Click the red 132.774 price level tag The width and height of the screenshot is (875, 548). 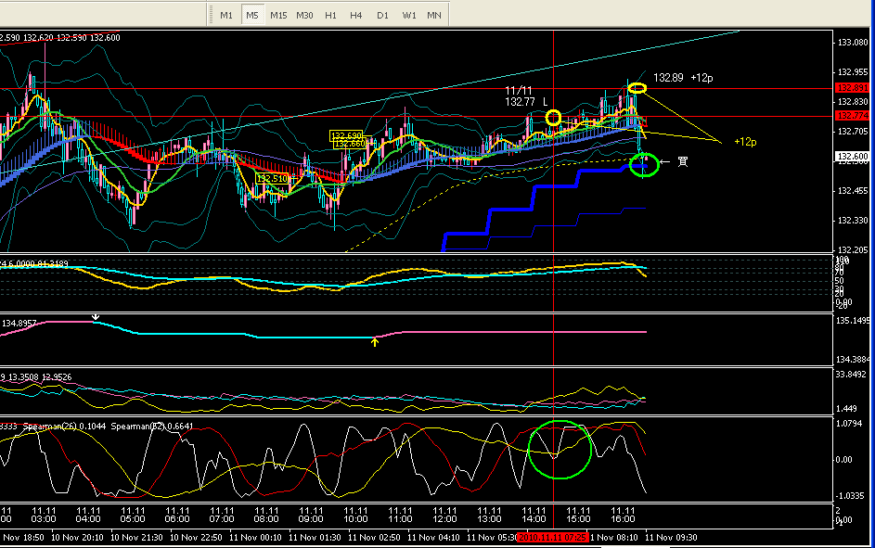[x=852, y=115]
